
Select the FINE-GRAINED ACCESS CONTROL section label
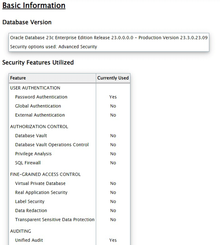coord(45,174)
